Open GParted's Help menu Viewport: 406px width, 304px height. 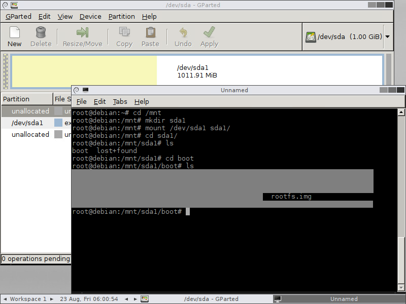click(x=149, y=17)
